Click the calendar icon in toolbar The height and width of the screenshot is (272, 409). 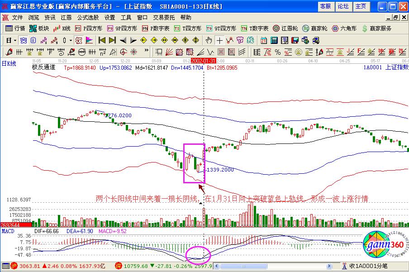[x=263, y=40]
